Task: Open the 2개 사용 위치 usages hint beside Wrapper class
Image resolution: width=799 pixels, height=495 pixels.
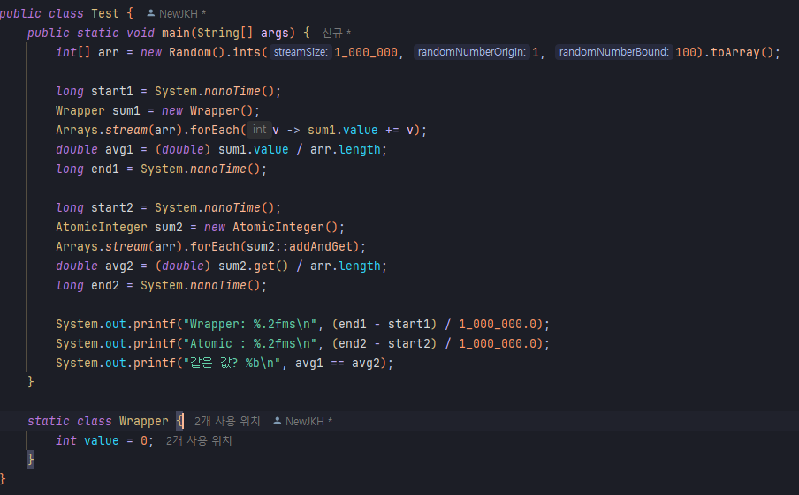Action: pos(227,421)
